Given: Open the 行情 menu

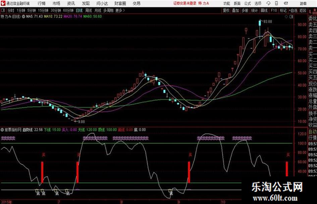Looking at the screenshot, I should pos(42,3).
